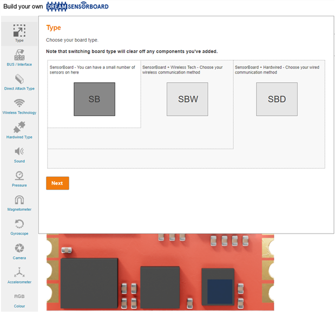Open the Accelerometer axes icon
Screen dimensions: 335x312
tap(19, 272)
